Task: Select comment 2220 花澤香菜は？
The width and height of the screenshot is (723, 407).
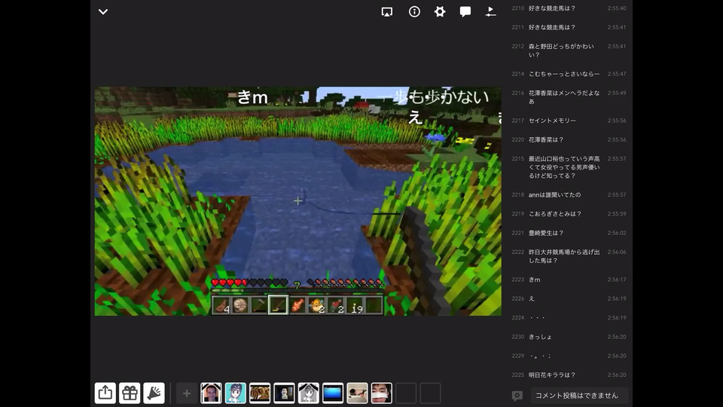Action: click(569, 139)
